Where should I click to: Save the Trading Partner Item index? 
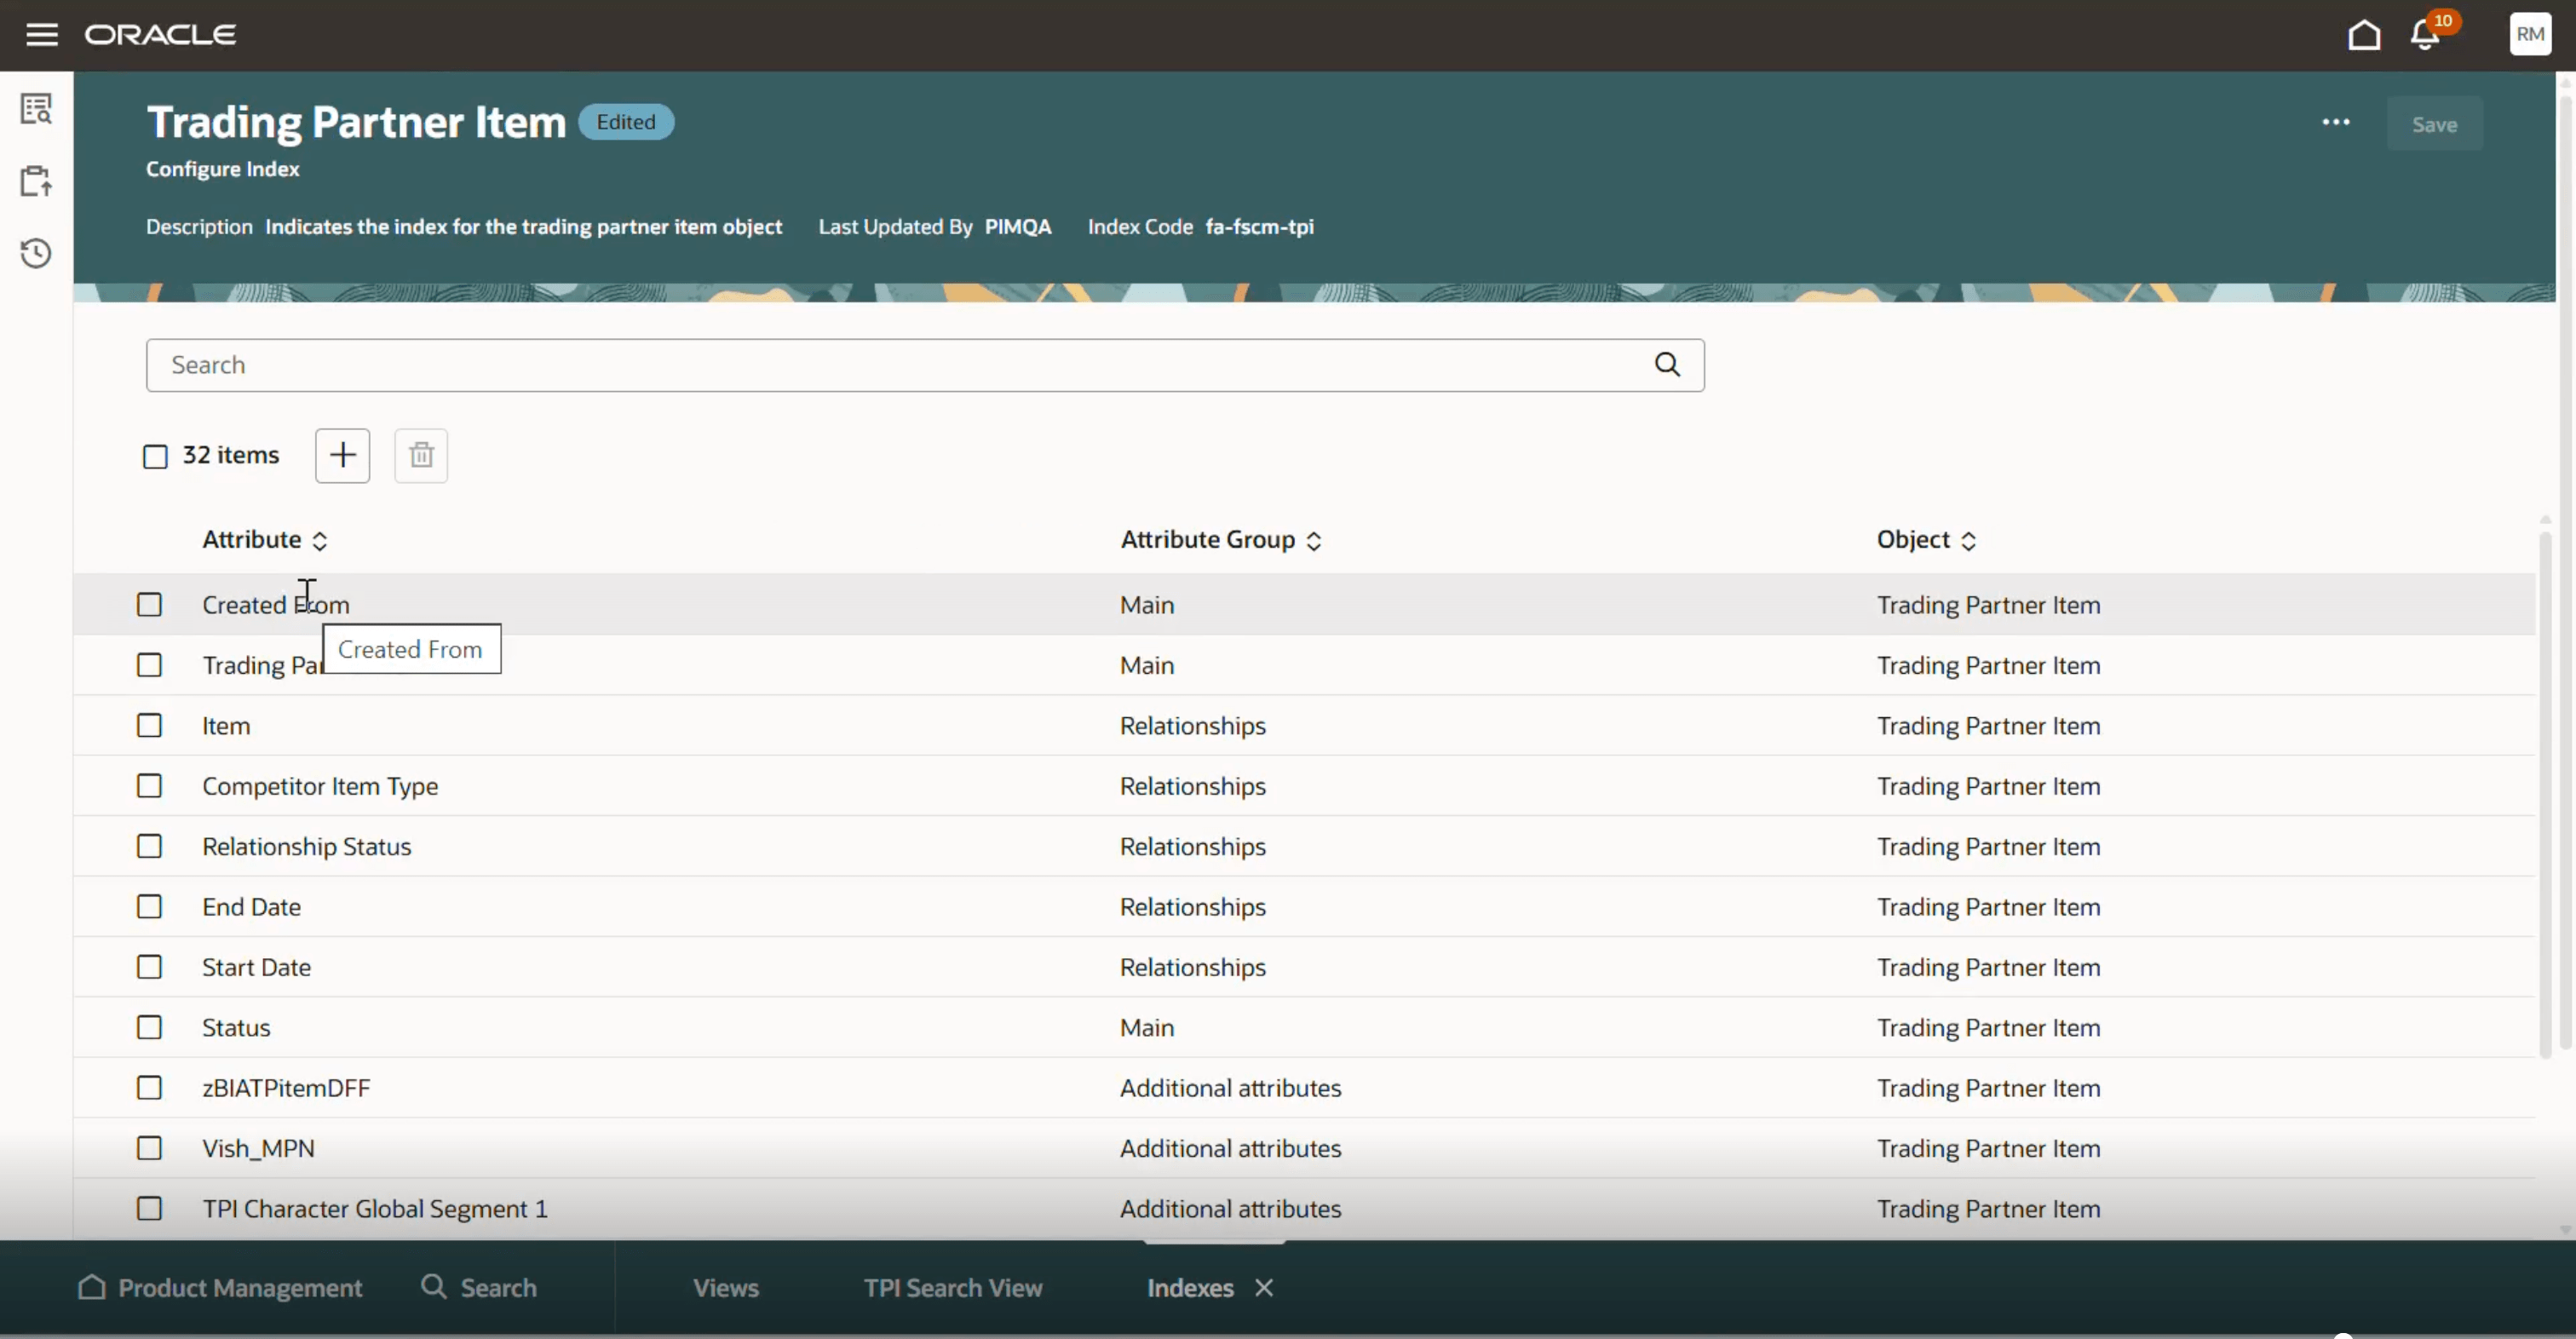(2435, 124)
